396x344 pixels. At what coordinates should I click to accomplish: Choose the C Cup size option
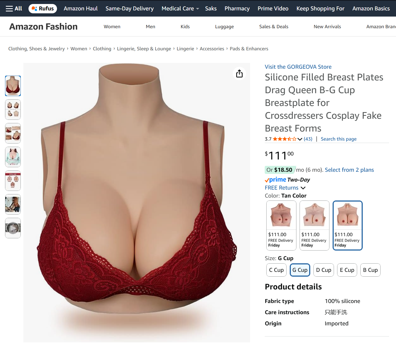click(x=276, y=270)
